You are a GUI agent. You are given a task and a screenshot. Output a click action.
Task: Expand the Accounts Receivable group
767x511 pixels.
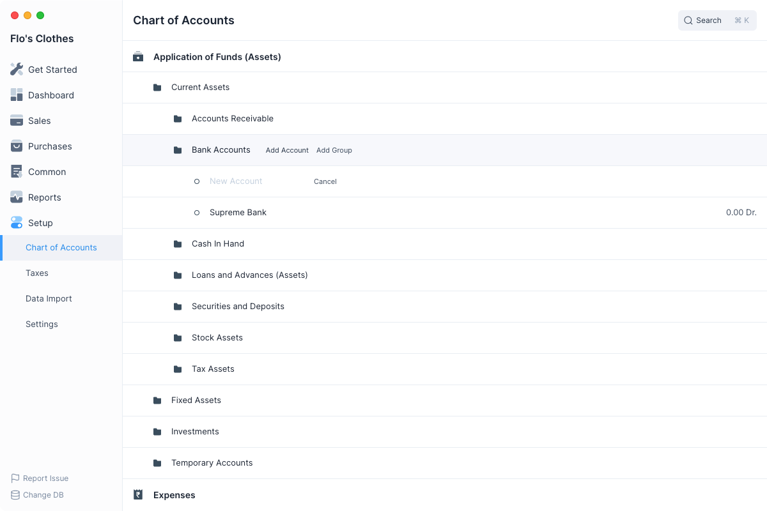tap(232, 119)
